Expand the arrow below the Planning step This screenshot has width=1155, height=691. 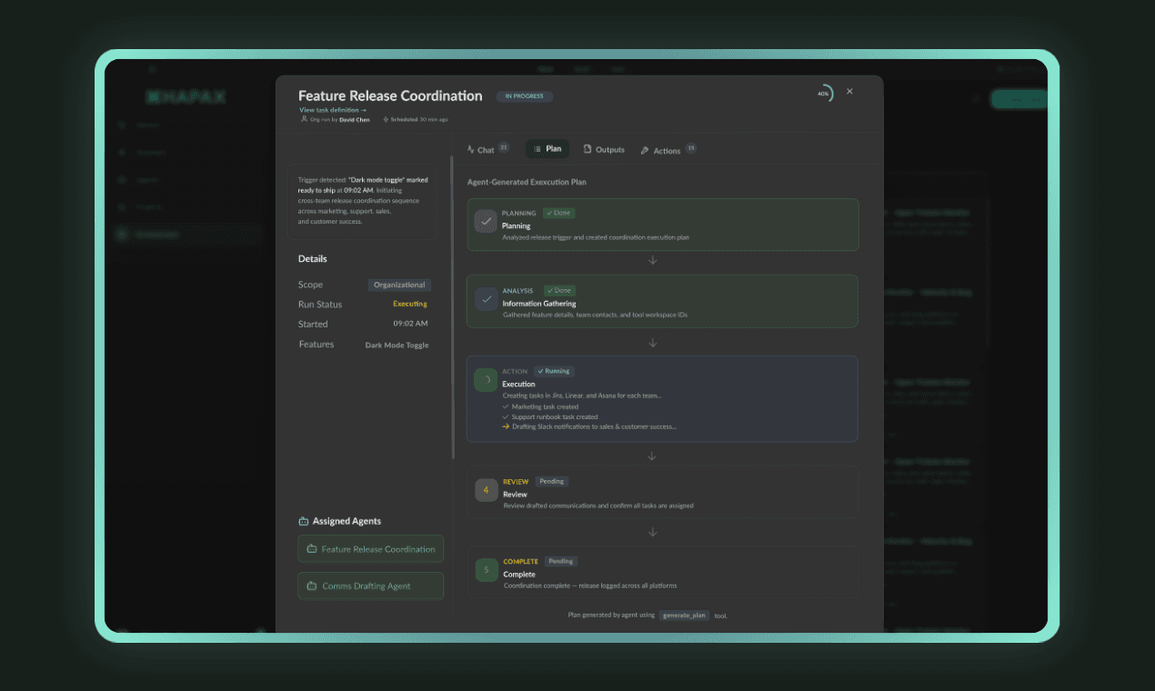652,259
